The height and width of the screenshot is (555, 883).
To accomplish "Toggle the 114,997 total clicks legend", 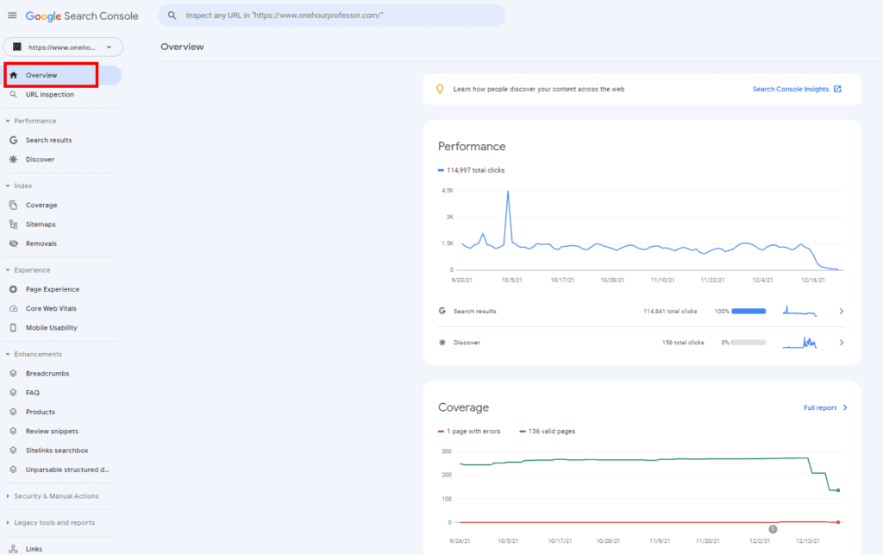I will (472, 170).
